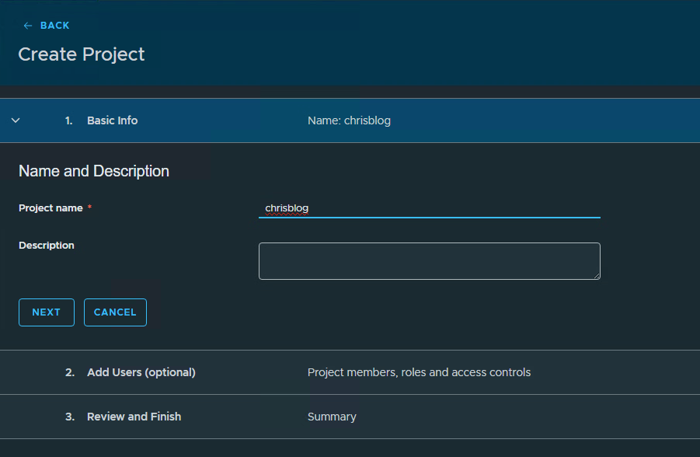The width and height of the screenshot is (700, 457).
Task: Click the Create Project page title
Action: tap(82, 54)
